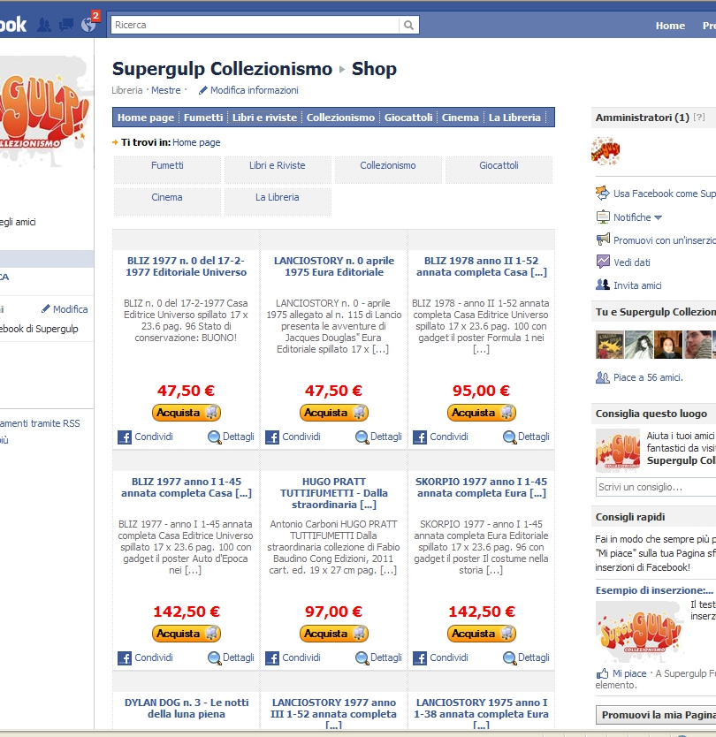Open title LANCIOSTORY 1975 anno I 1-38
This screenshot has height=737, width=716.
(482, 714)
